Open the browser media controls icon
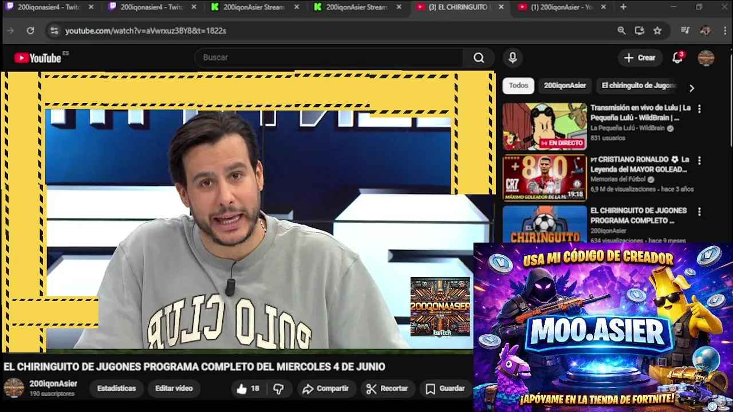This screenshot has width=733, height=412. pos(685,30)
